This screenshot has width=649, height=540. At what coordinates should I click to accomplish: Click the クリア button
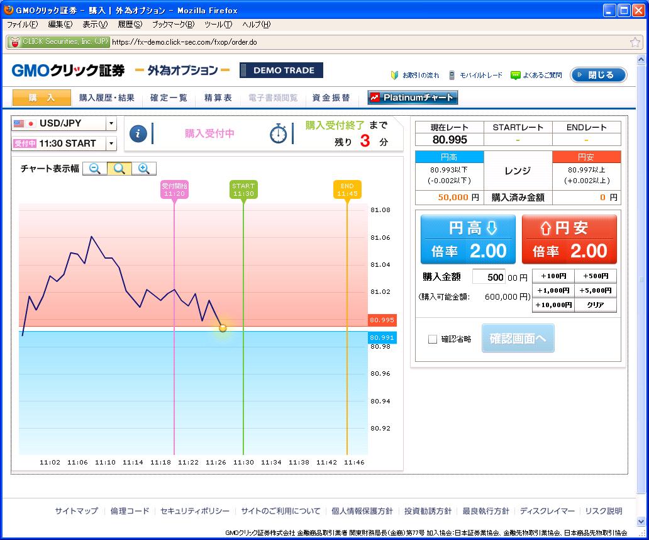click(596, 305)
